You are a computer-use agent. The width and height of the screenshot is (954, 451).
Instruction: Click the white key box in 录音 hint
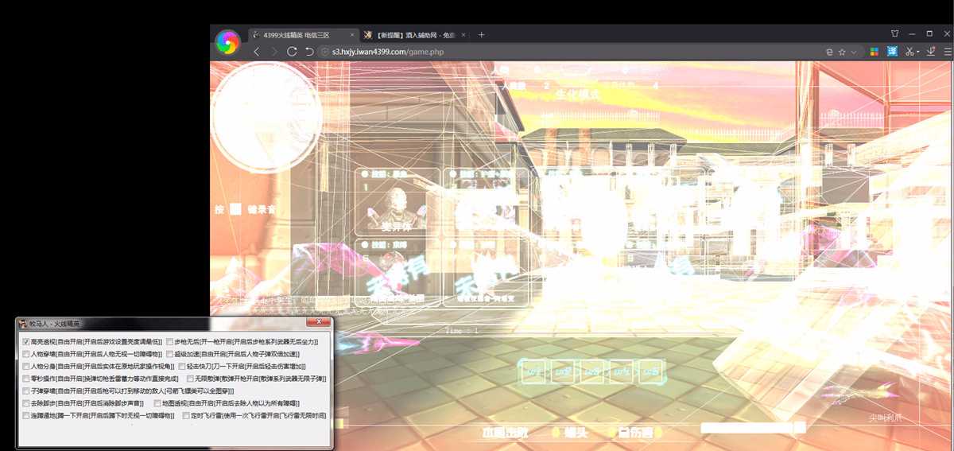point(235,209)
